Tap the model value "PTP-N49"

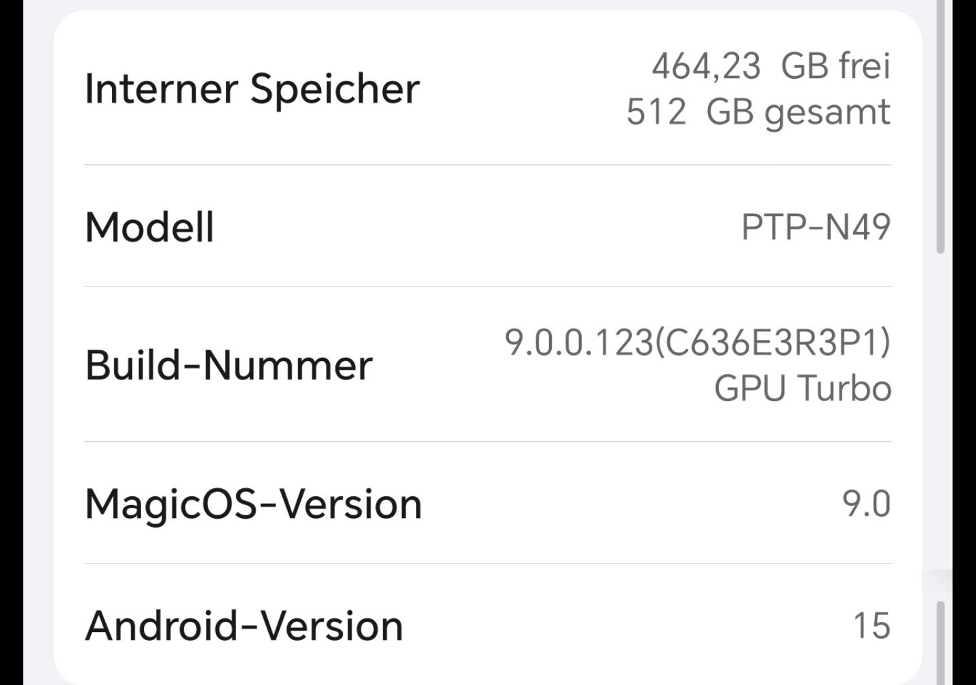815,227
